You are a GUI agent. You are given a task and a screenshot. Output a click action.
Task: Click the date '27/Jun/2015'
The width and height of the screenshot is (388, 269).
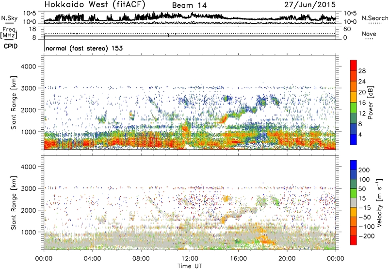point(310,4)
